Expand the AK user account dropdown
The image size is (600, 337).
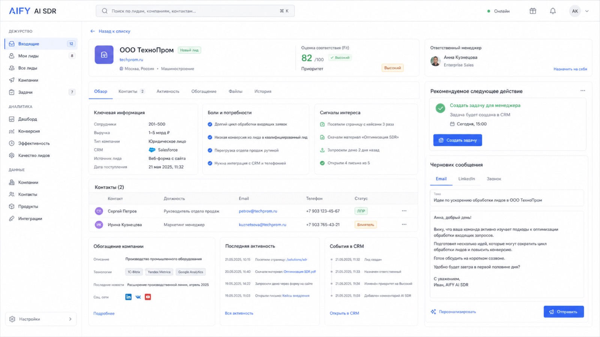click(x=587, y=11)
